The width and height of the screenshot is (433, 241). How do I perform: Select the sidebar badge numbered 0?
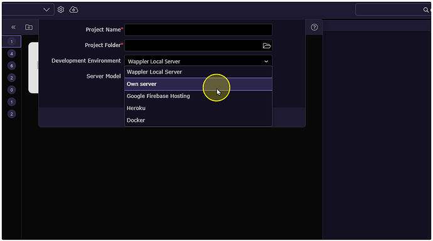click(11, 90)
